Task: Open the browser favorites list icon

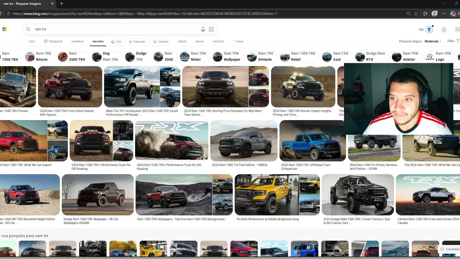Action: (x=425, y=14)
